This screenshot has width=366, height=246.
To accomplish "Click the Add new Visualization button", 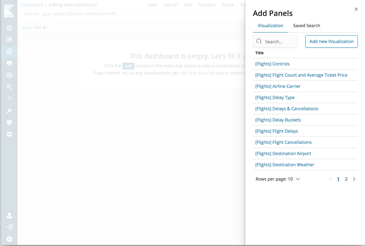I will (331, 41).
